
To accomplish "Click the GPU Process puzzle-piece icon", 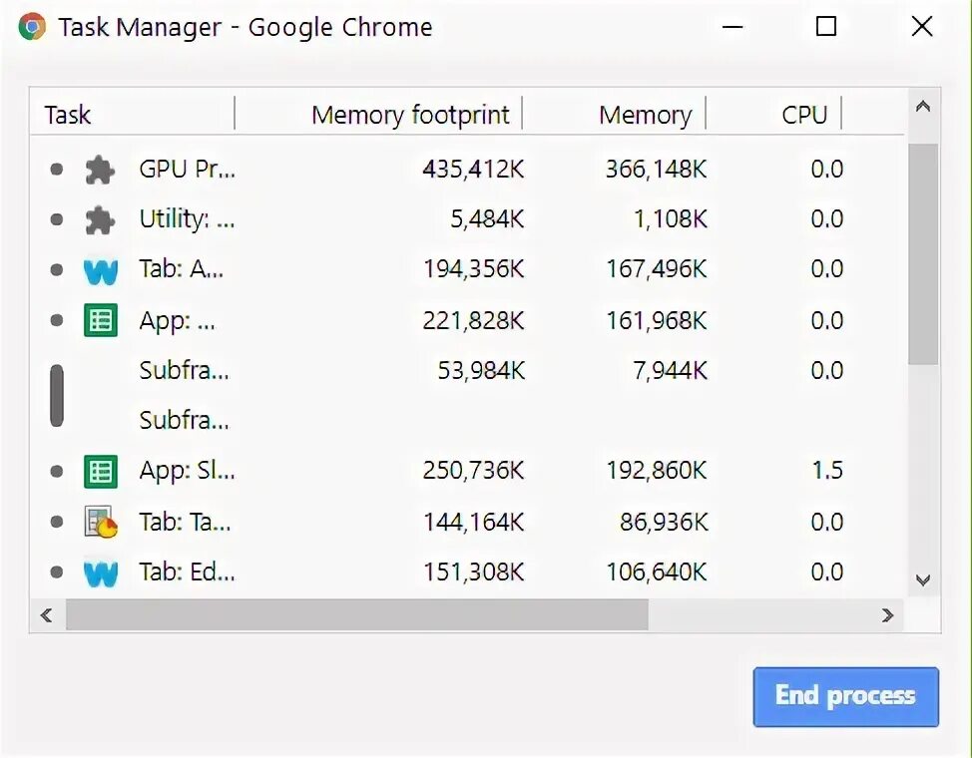I will (x=99, y=170).
